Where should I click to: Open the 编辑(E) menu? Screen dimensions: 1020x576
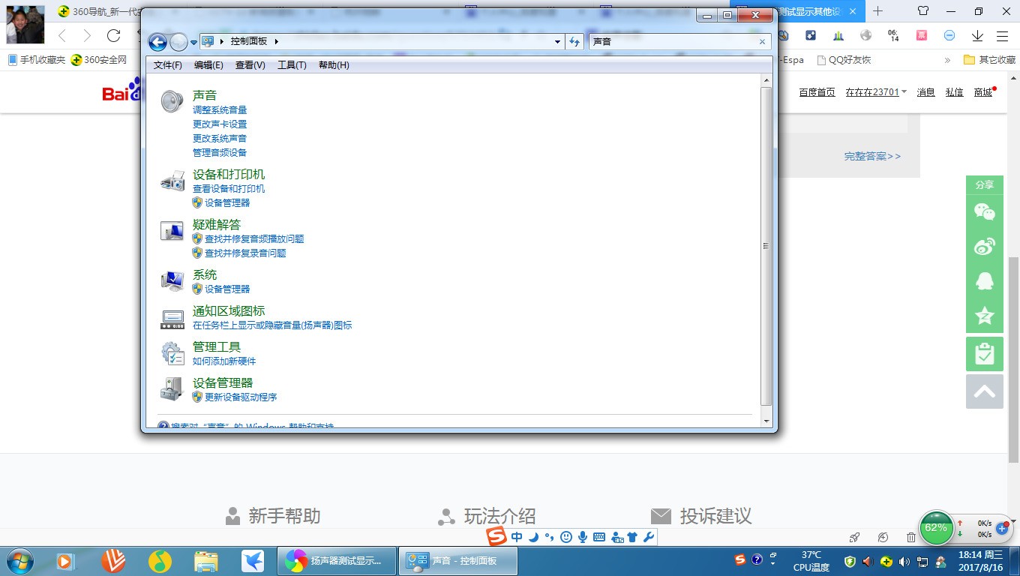208,65
